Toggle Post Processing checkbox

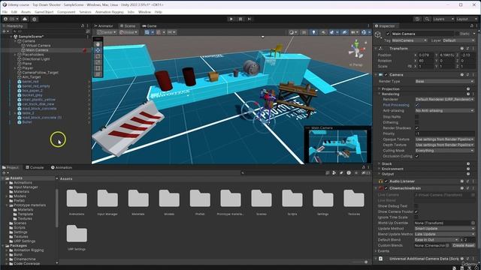417,105
